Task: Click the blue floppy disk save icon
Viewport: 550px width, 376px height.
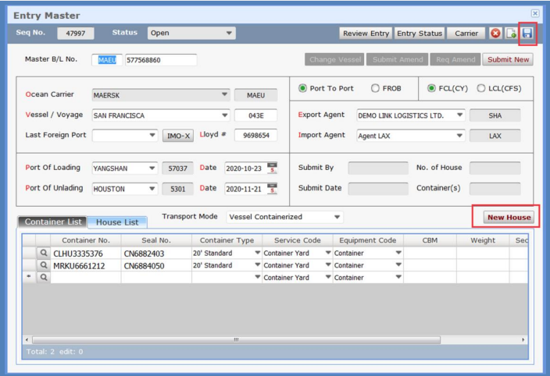Action: pos(527,34)
